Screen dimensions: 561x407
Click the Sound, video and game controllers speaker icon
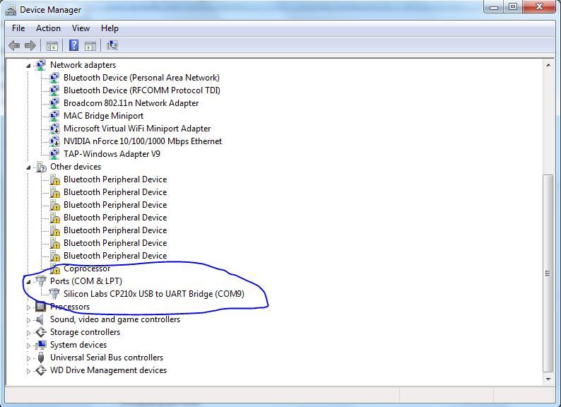[40, 319]
